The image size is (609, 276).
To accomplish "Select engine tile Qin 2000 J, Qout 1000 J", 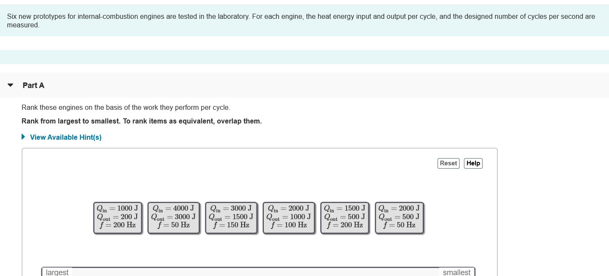I will pyautogui.click(x=289, y=218).
